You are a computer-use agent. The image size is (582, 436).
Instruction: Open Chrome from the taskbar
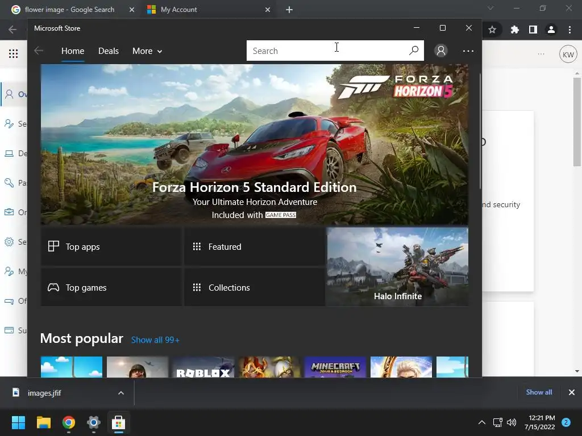coord(69,422)
